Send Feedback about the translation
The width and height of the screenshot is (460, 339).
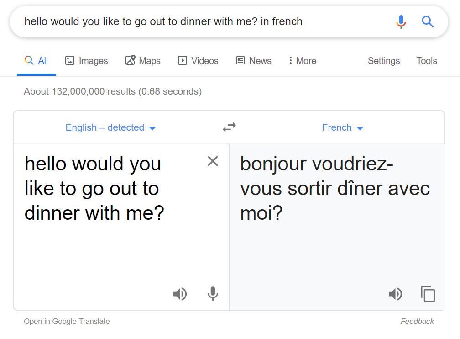click(x=417, y=321)
